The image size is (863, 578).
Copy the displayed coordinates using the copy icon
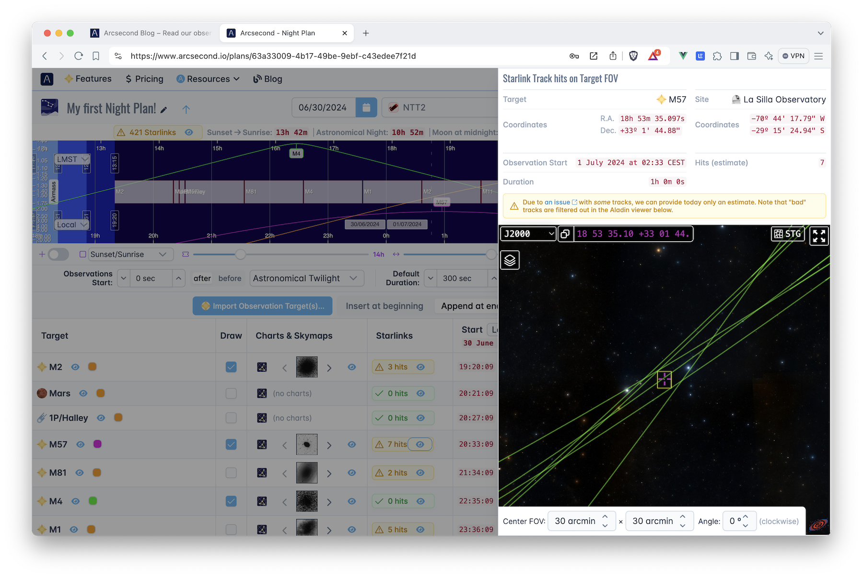[x=565, y=234]
